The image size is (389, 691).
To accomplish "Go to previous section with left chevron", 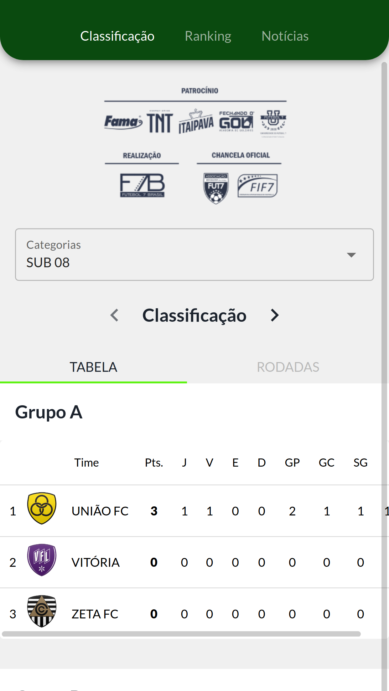I will coord(115,315).
